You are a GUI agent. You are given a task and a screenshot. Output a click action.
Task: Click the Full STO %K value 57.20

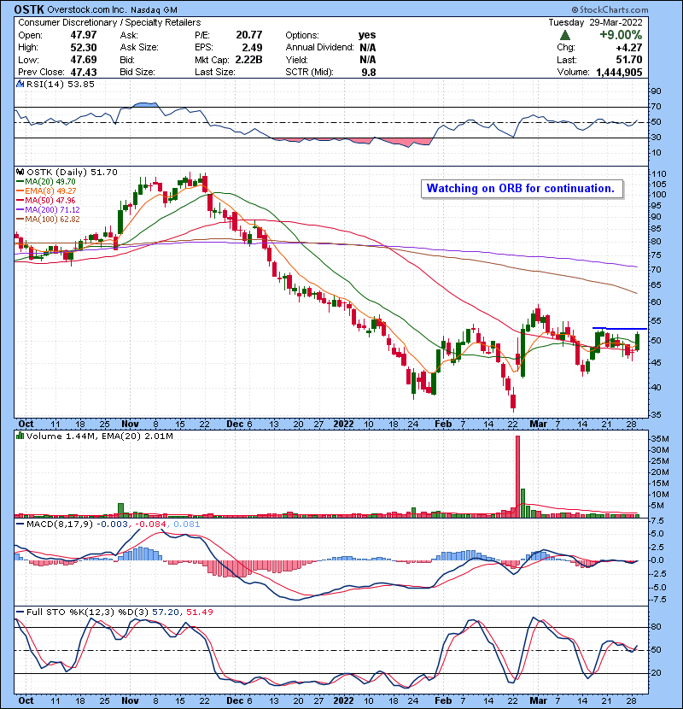pyautogui.click(x=166, y=612)
